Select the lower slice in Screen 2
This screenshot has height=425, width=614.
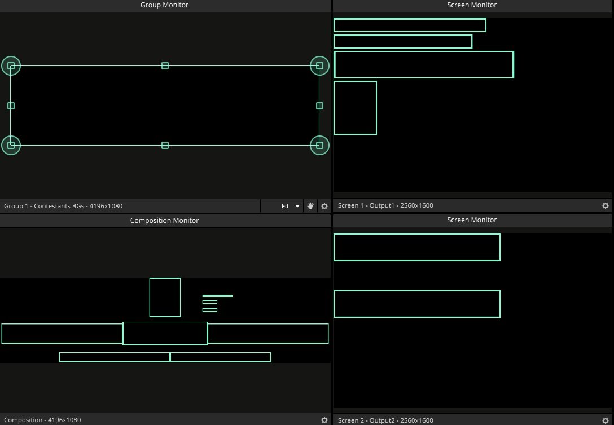(x=416, y=304)
